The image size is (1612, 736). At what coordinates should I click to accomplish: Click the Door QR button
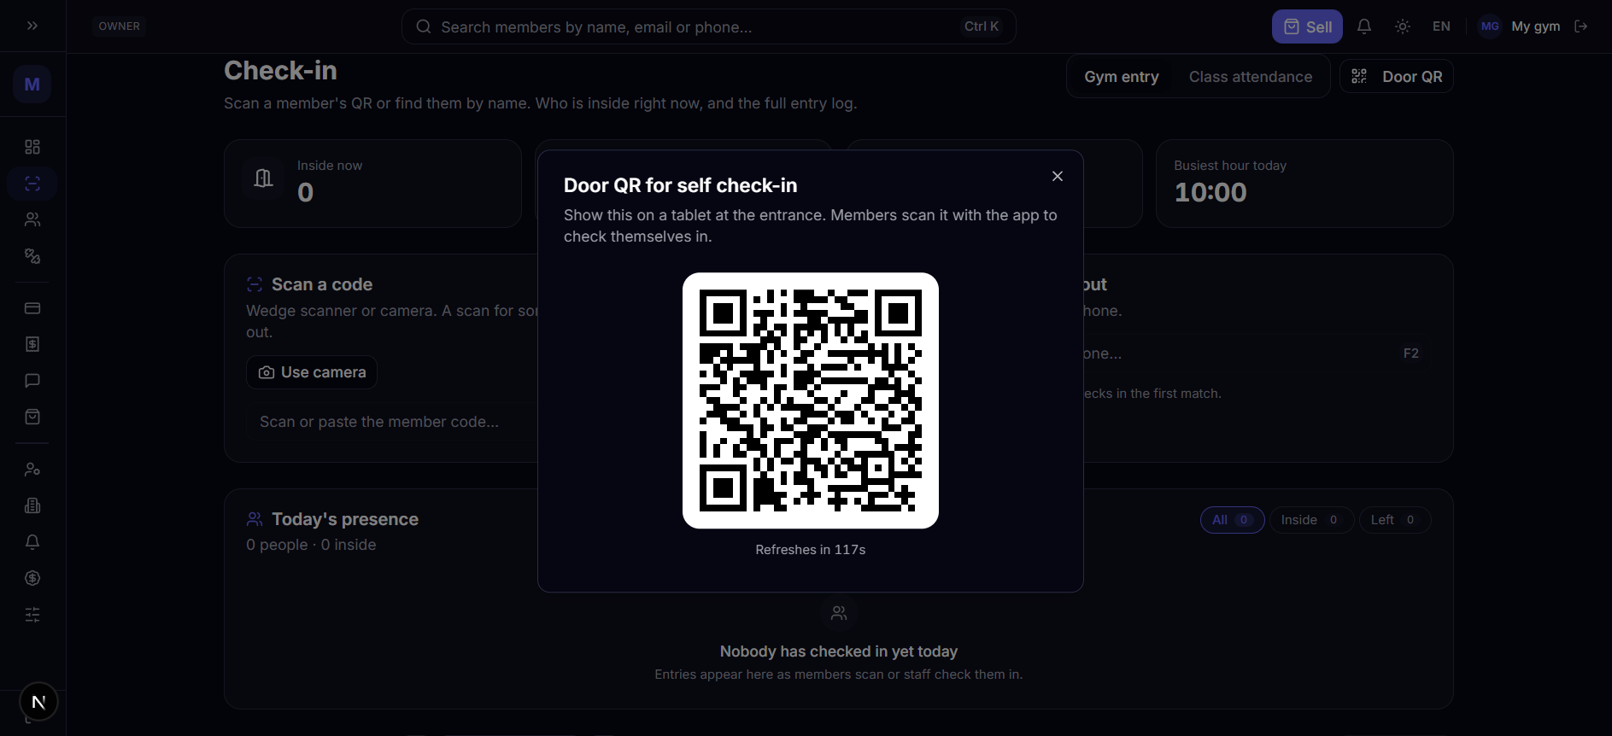tap(1397, 77)
